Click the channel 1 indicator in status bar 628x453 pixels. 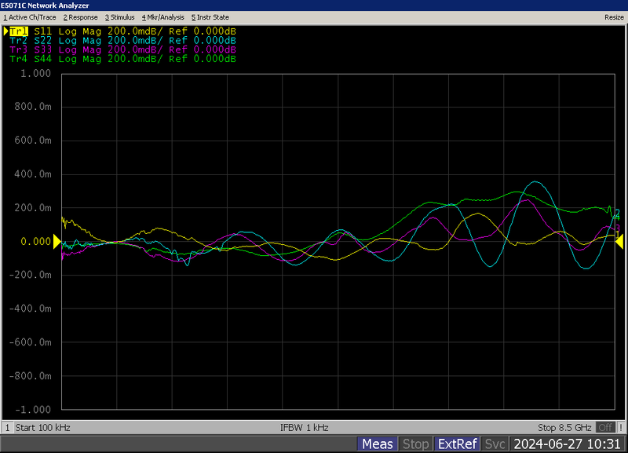click(x=8, y=428)
